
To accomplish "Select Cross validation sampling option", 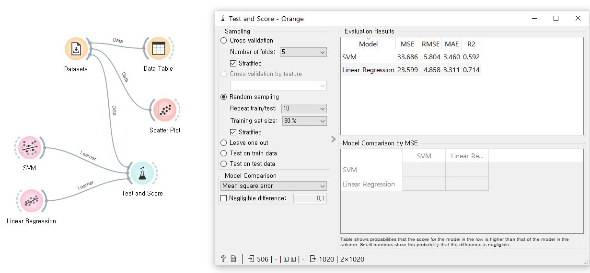I will [x=224, y=41].
